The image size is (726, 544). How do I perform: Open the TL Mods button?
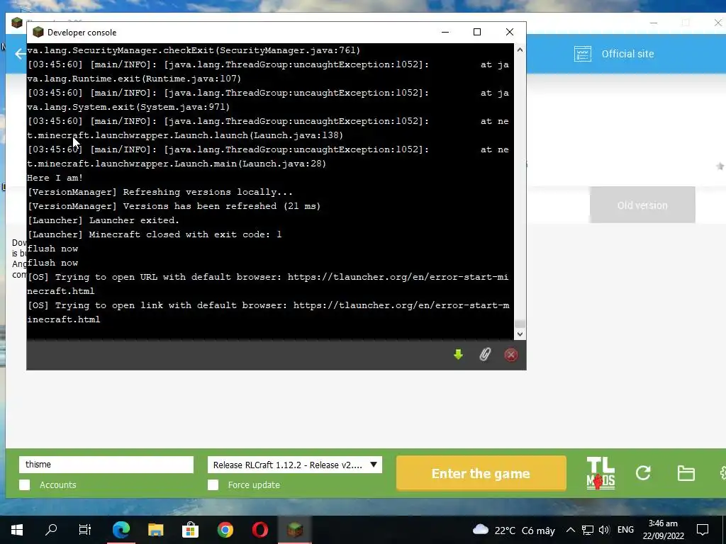601,473
